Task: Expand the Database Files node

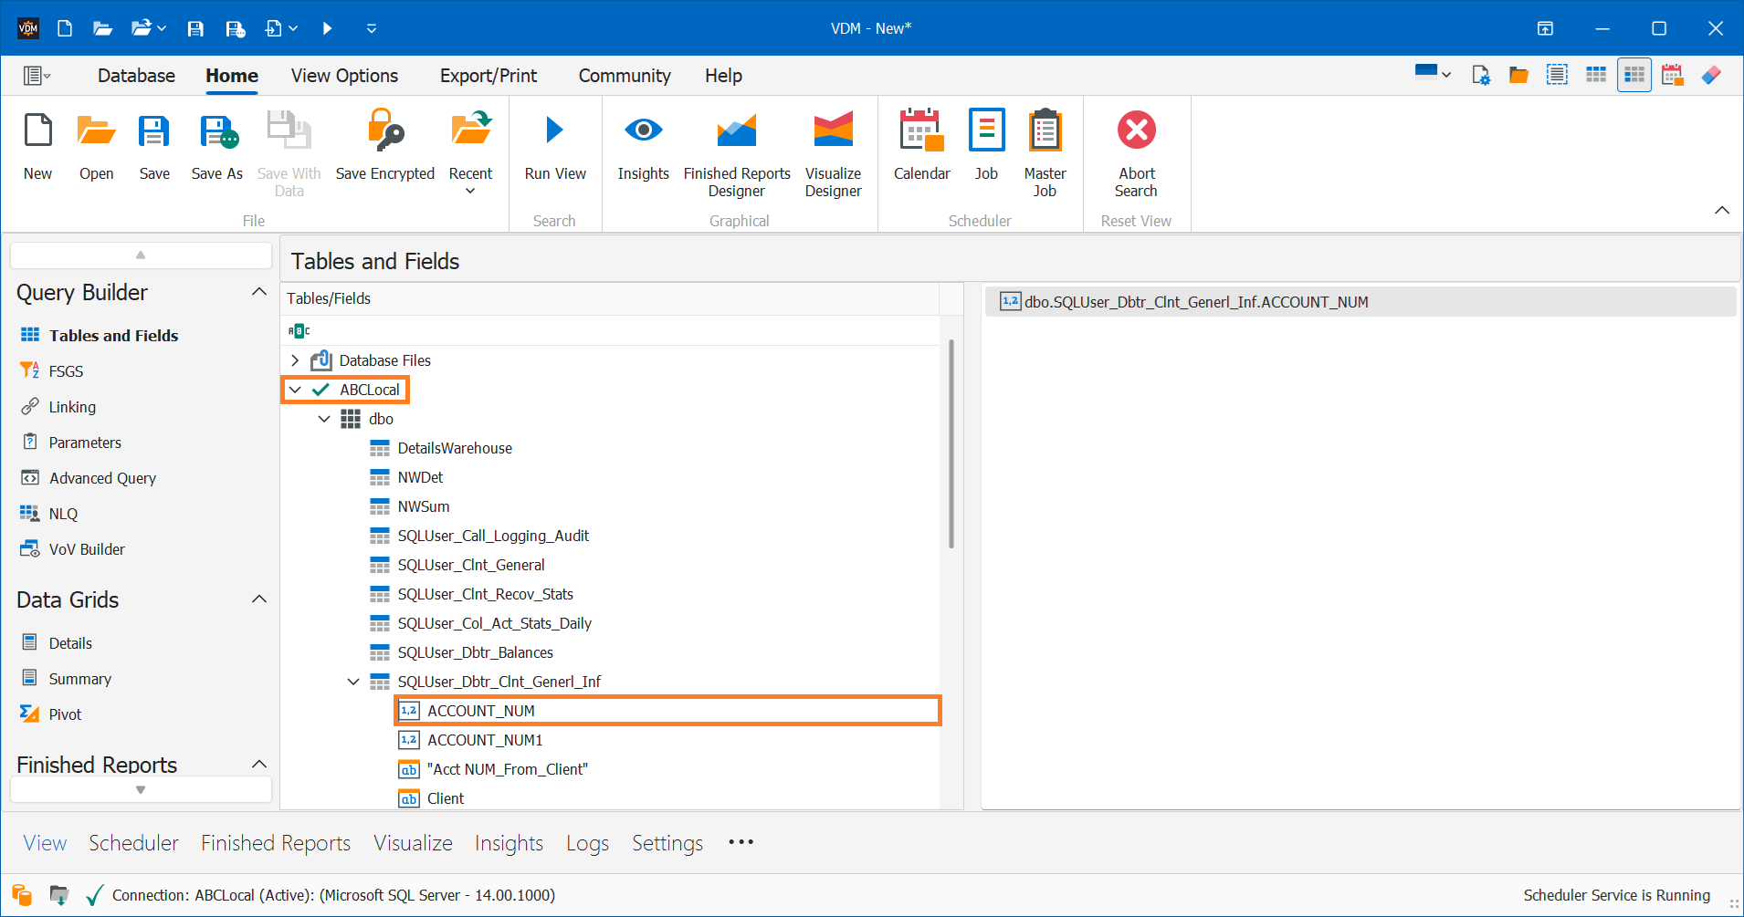Action: tap(294, 360)
